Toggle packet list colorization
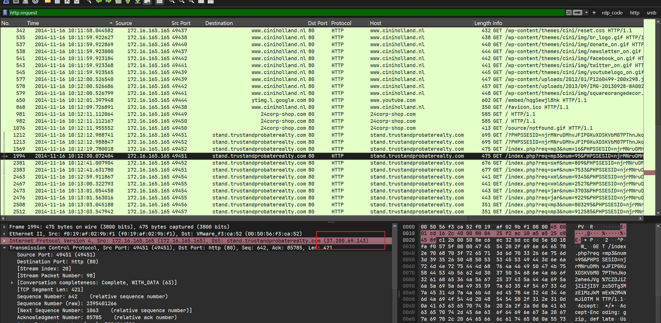Screen dimensions: 661x323 [x=160, y=2]
